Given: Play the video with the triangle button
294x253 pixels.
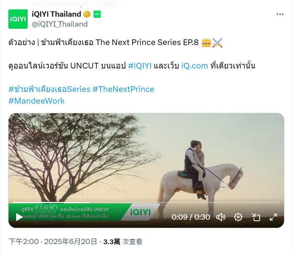Looking at the screenshot, I should tap(19, 217).
